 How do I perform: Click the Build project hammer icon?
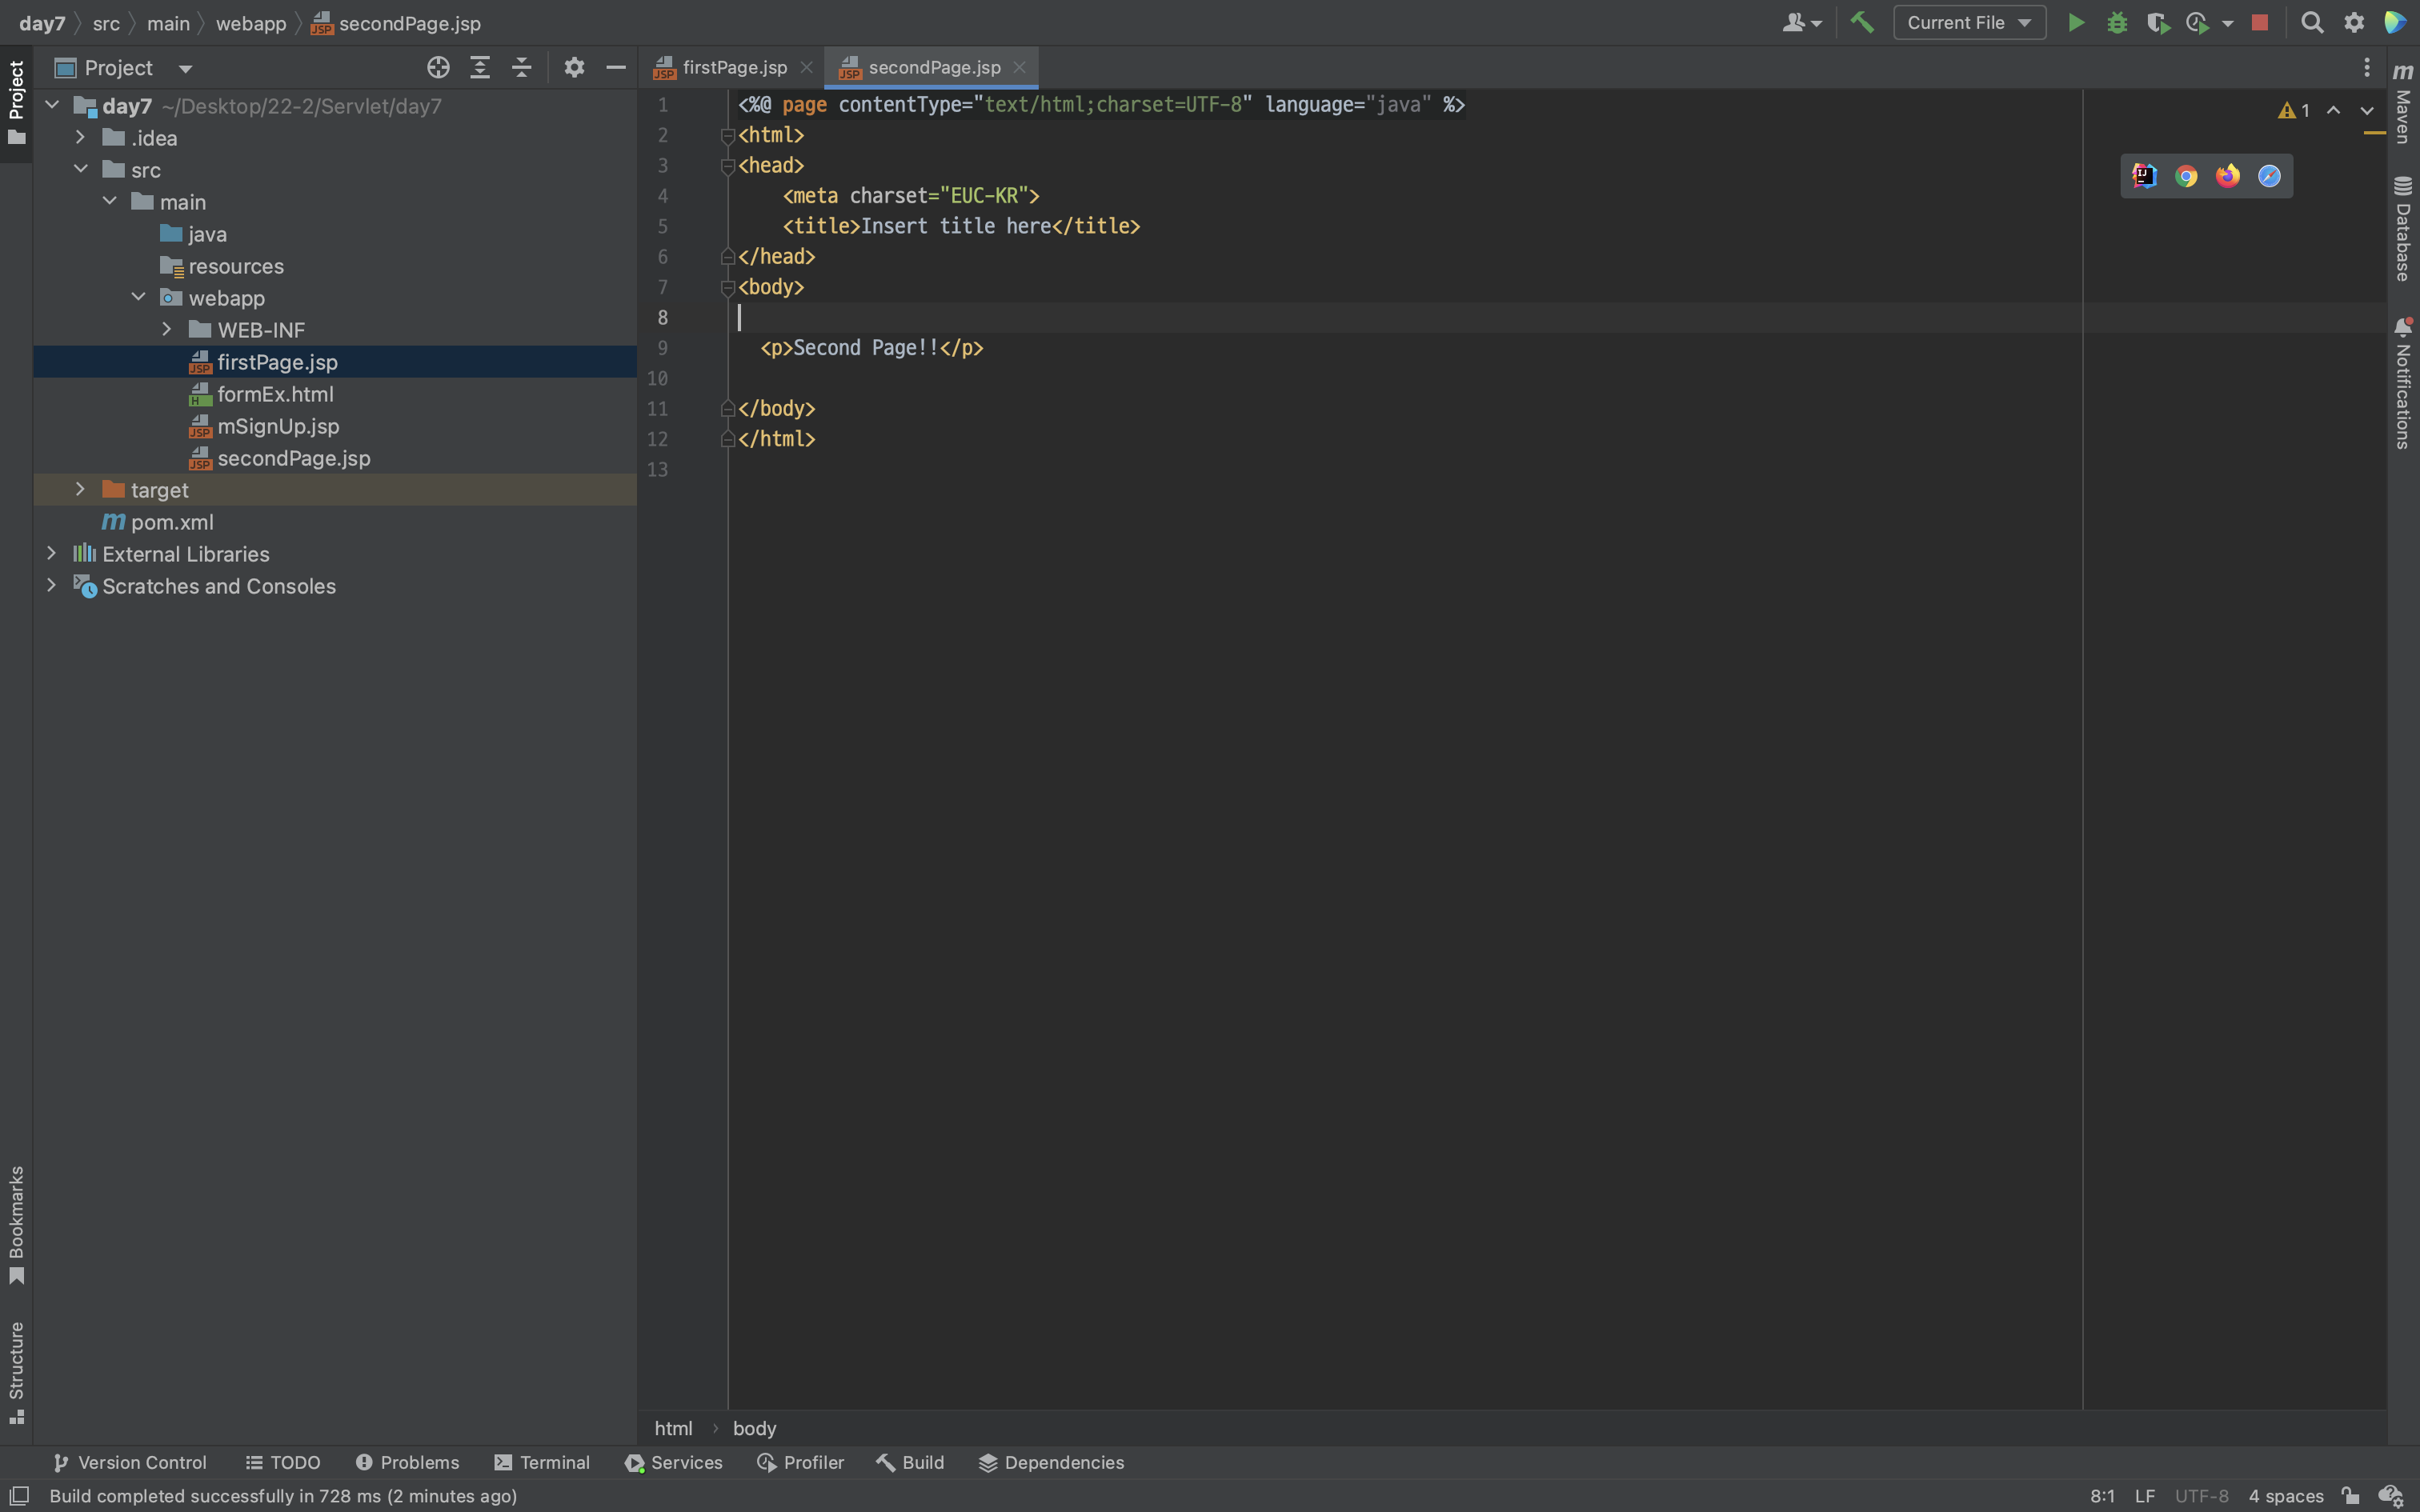[1861, 23]
